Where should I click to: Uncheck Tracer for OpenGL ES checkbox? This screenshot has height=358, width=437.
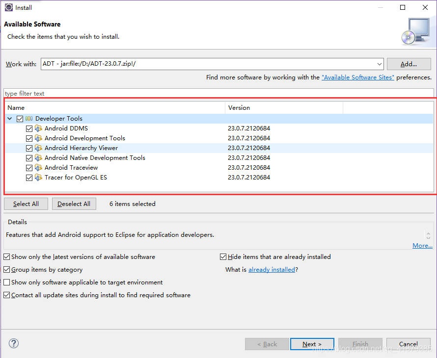point(29,178)
